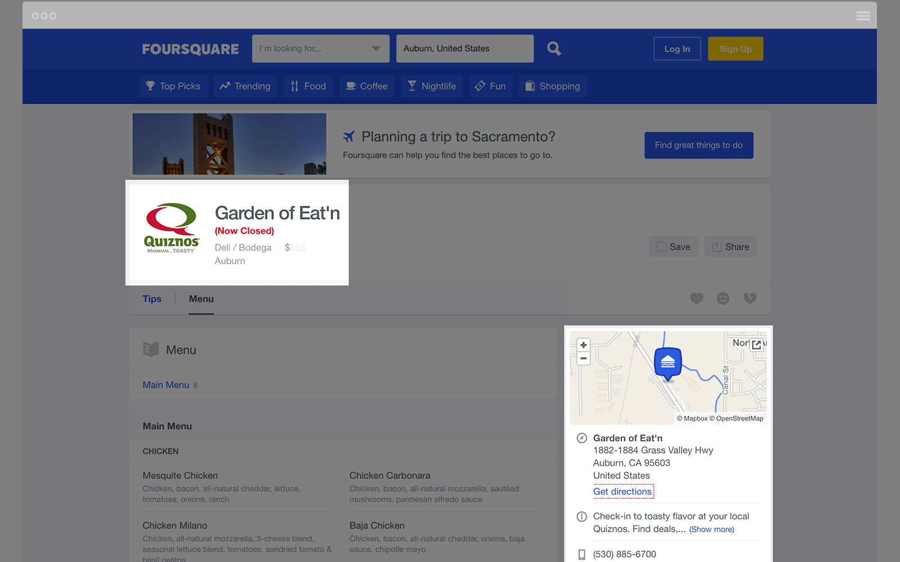The image size is (900, 562).
Task: Click the menu book icon
Action: click(x=151, y=350)
